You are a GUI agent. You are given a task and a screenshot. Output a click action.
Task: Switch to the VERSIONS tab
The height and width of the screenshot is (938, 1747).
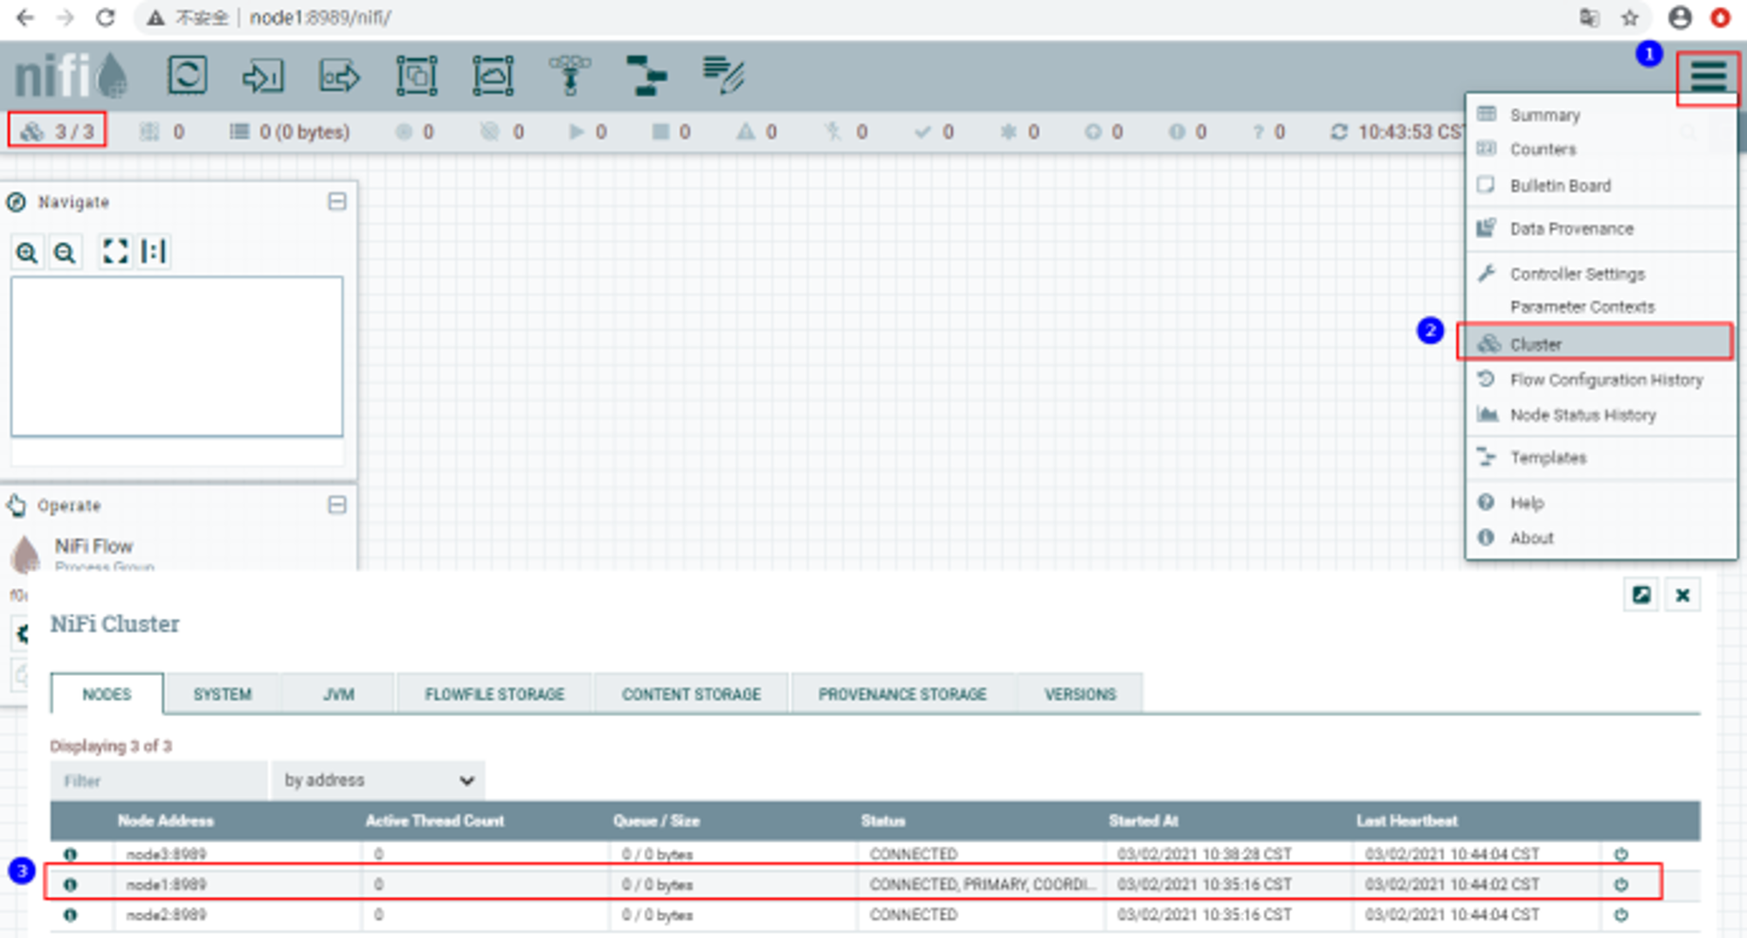(1081, 693)
